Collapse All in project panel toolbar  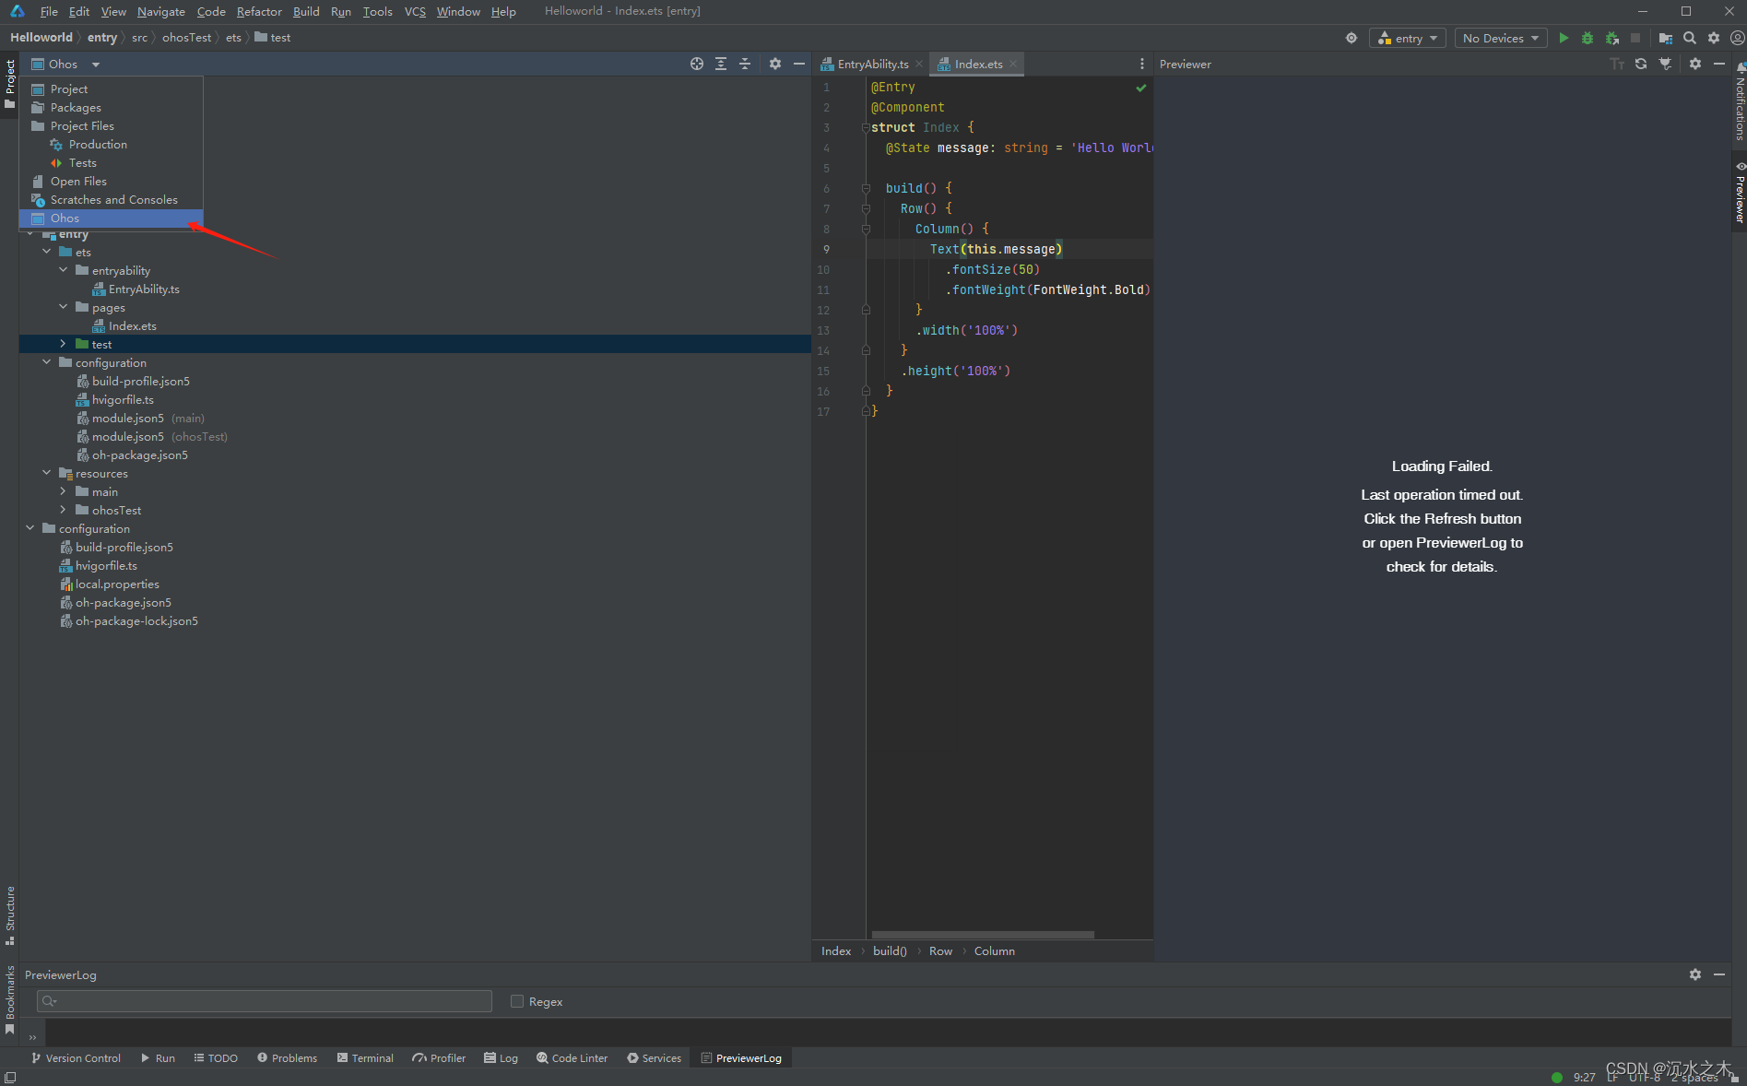(745, 64)
